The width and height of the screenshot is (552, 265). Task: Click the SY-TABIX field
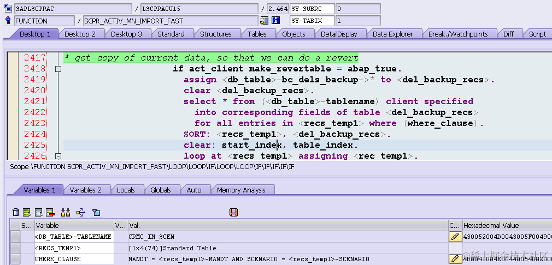tap(312, 21)
